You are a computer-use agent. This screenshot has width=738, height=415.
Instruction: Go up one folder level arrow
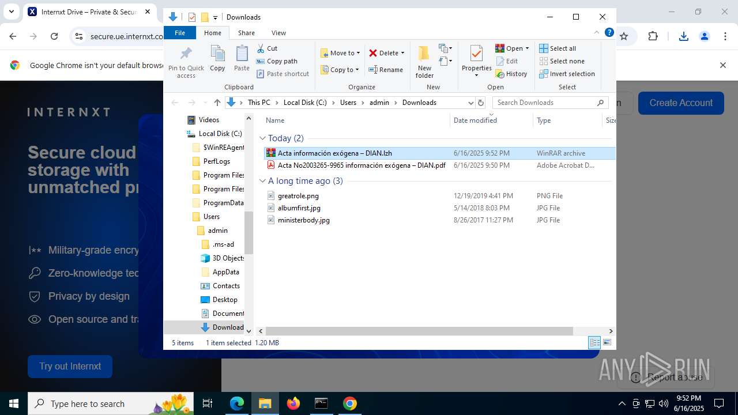coord(217,103)
